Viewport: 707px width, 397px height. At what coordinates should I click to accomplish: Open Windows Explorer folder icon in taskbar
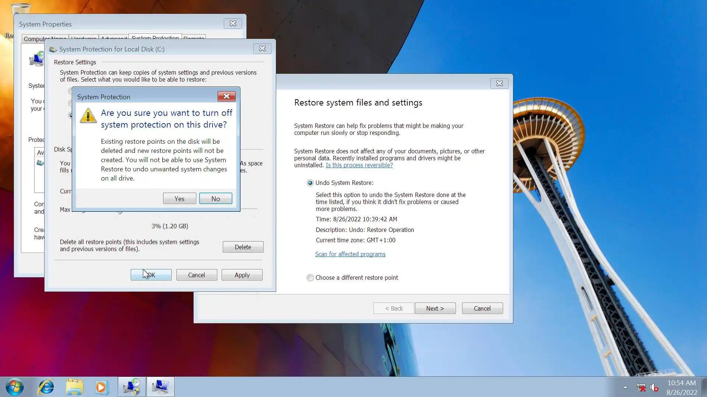[74, 387]
